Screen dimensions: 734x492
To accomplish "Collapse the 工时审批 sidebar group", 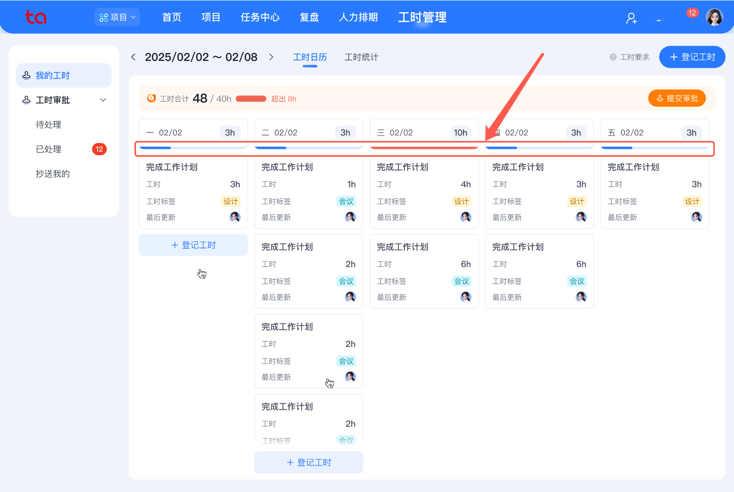I will (64, 100).
